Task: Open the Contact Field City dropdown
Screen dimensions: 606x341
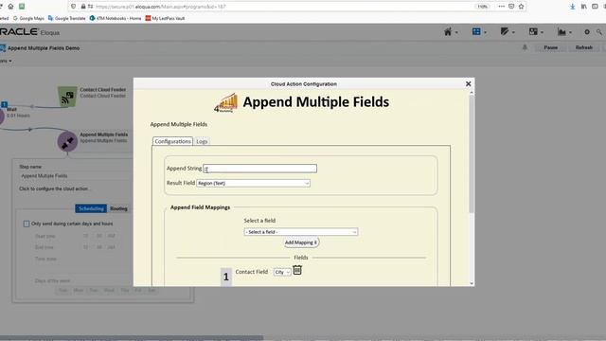Action: pyautogui.click(x=282, y=272)
